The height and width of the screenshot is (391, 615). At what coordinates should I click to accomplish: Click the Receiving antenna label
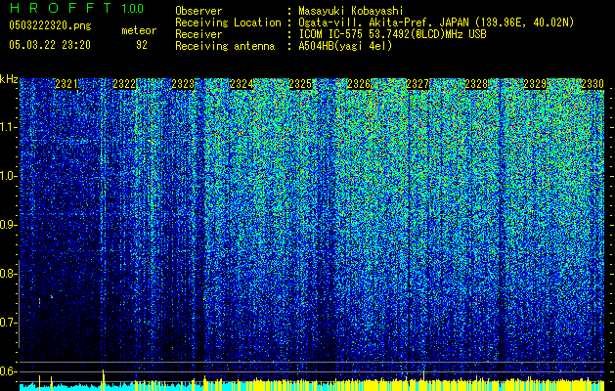[225, 46]
